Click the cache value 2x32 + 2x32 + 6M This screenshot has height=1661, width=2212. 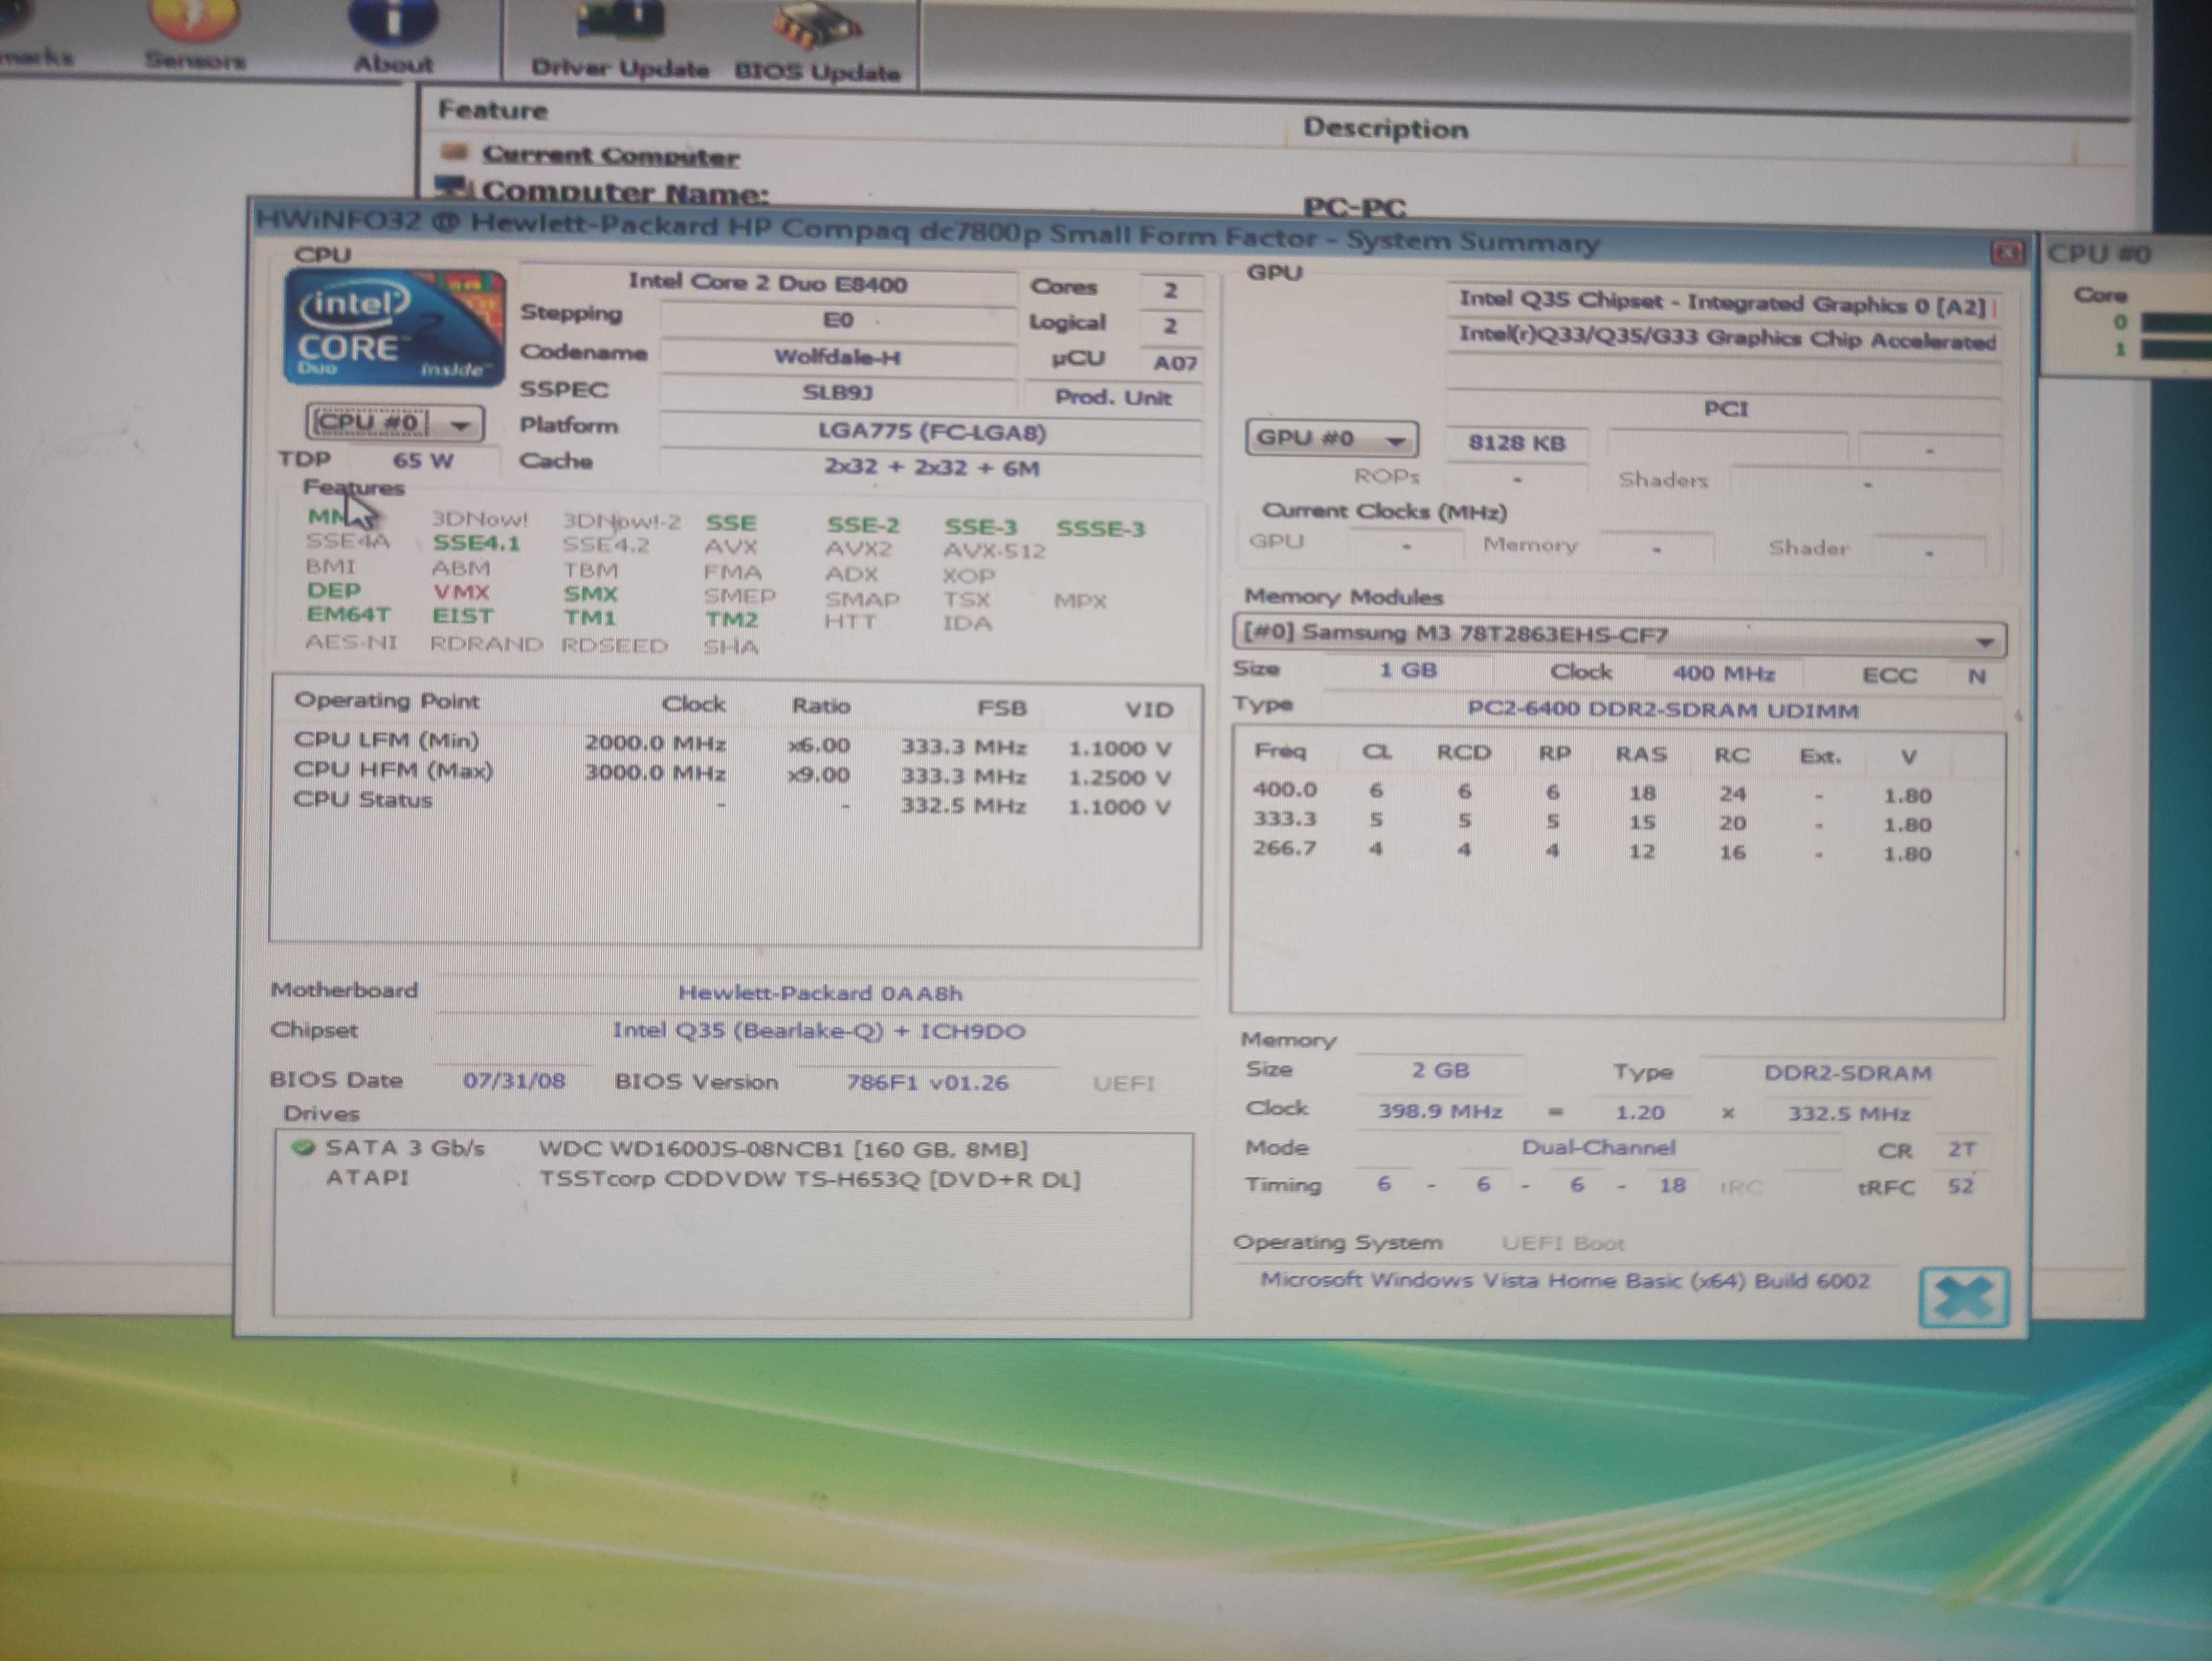click(x=931, y=468)
